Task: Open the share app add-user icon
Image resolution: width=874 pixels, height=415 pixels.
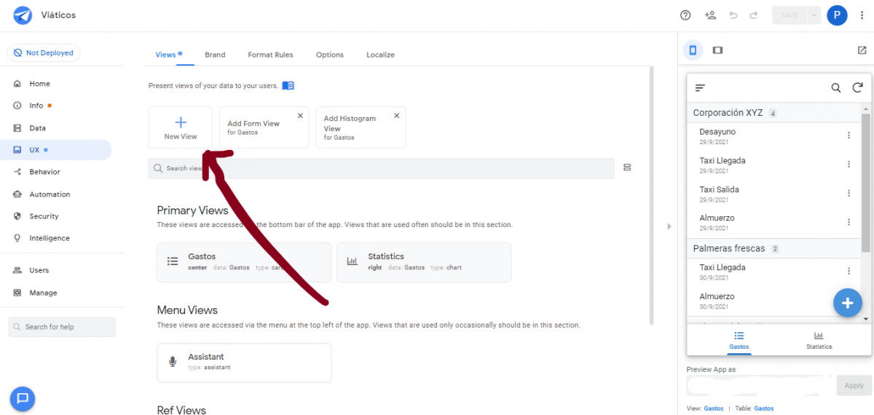Action: click(710, 15)
